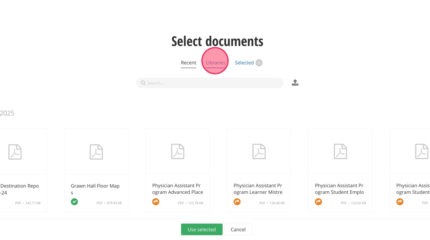Screen dimensions: 430x240
Task: Select the Grawn Hall Floor Maps PDF thumbnail
Action: point(96,151)
